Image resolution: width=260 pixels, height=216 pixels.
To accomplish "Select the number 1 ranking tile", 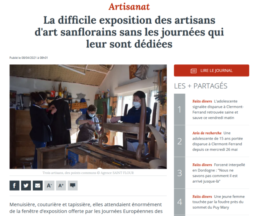I will [179, 109].
